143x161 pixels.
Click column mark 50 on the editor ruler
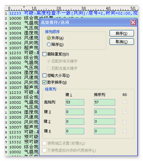[133, 8]
